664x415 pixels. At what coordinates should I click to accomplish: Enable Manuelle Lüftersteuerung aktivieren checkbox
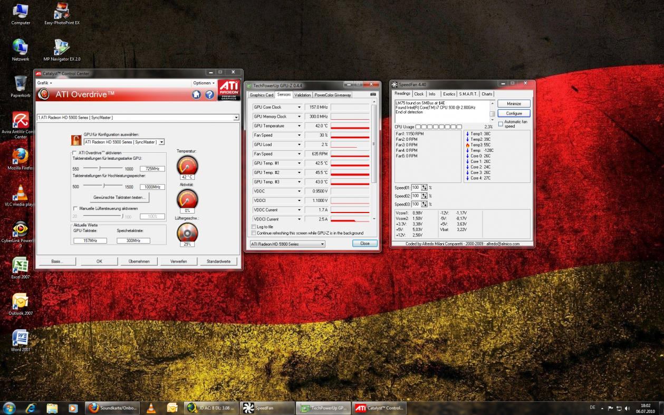(x=75, y=208)
